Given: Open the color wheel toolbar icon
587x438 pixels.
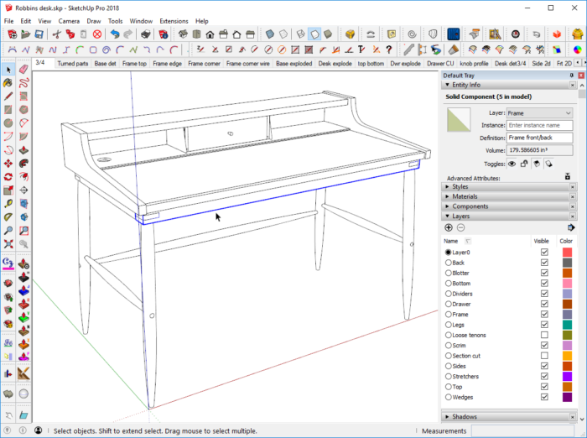Looking at the screenshot, I should 578,50.
